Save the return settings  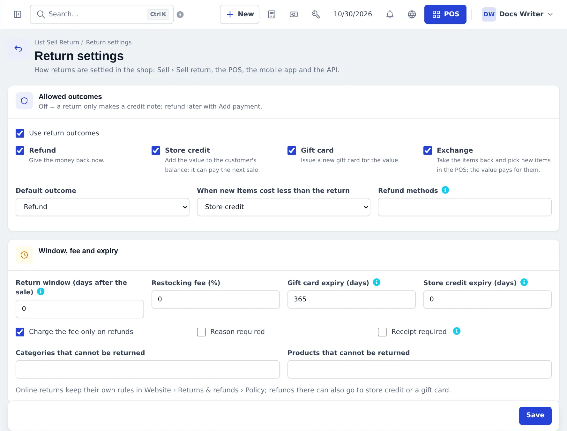[535, 416]
